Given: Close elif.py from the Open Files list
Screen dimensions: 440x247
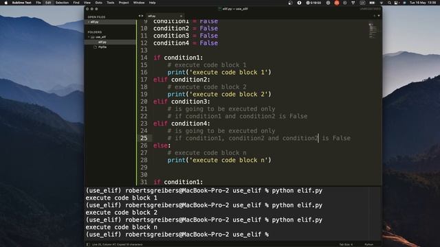Looking at the screenshot, I should point(89,22).
